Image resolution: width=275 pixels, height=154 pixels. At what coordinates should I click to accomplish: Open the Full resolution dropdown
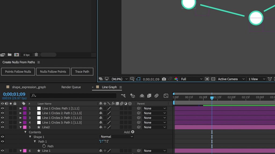(x=191, y=79)
